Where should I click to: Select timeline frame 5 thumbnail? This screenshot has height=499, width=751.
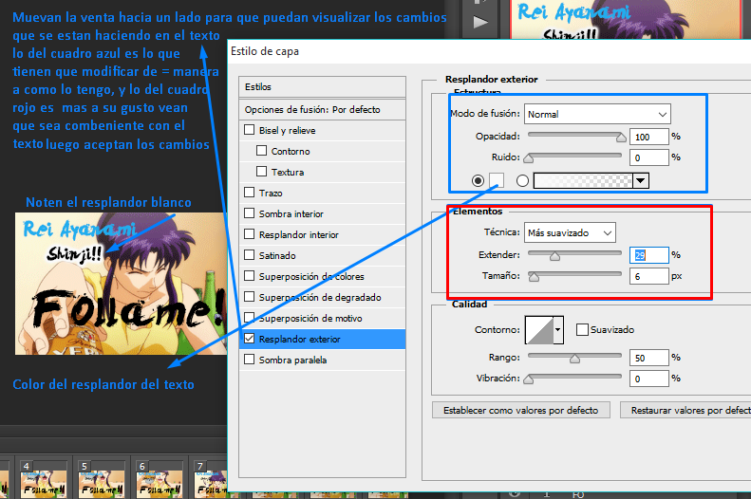[x=101, y=484]
